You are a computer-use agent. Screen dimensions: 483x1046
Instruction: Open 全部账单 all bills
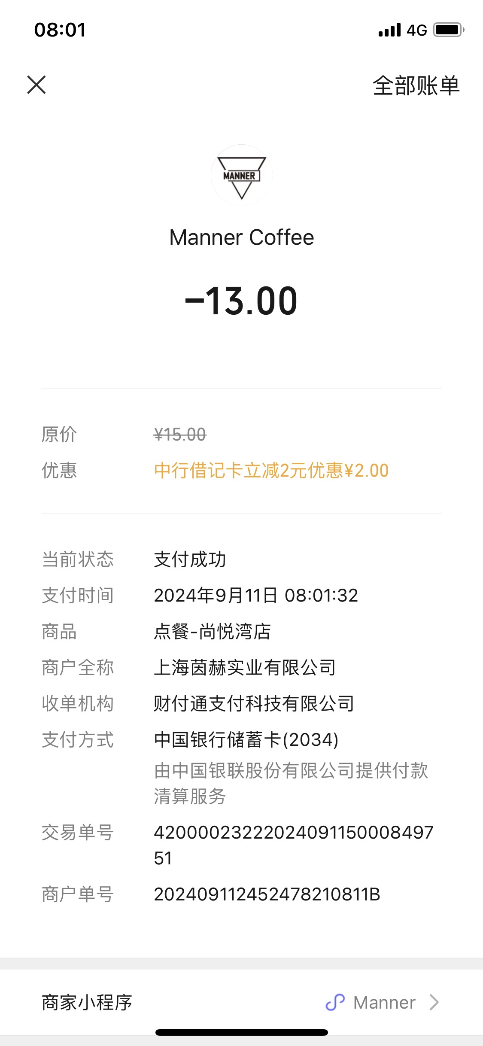(416, 85)
